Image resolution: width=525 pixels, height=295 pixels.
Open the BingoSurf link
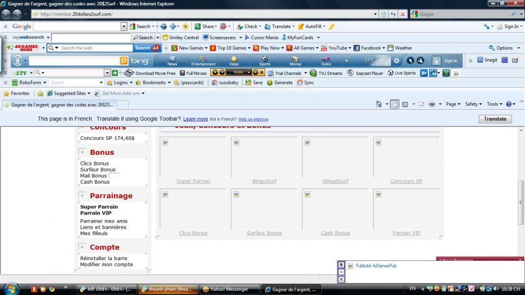pyautogui.click(x=264, y=181)
